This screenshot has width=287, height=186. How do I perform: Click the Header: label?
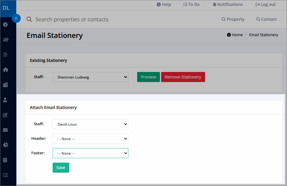click(39, 139)
